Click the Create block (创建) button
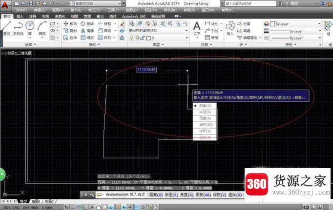This screenshot has height=210, width=333. coord(244,24)
